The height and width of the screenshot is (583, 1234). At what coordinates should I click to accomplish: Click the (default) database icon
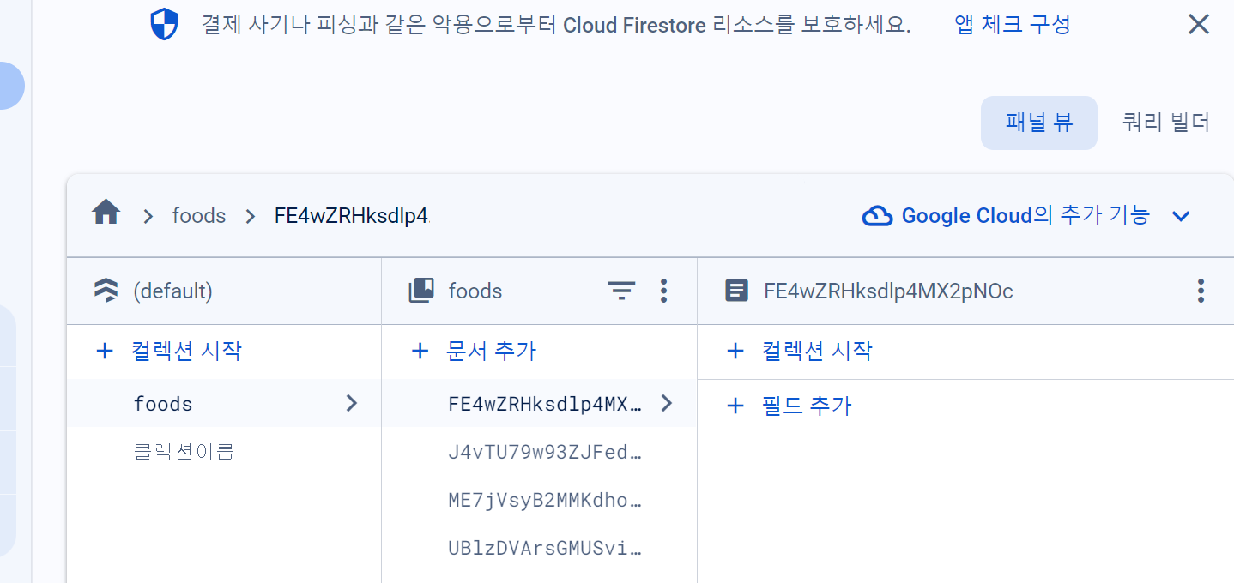coord(106,291)
